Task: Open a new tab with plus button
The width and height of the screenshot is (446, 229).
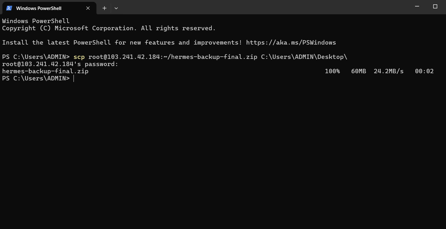Action: click(104, 8)
